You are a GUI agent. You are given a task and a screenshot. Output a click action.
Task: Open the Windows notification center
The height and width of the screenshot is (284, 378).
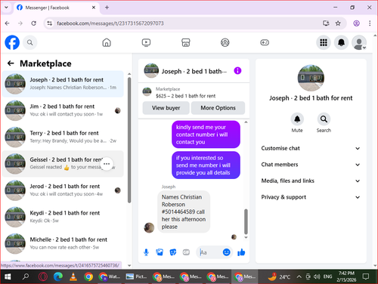point(366,276)
